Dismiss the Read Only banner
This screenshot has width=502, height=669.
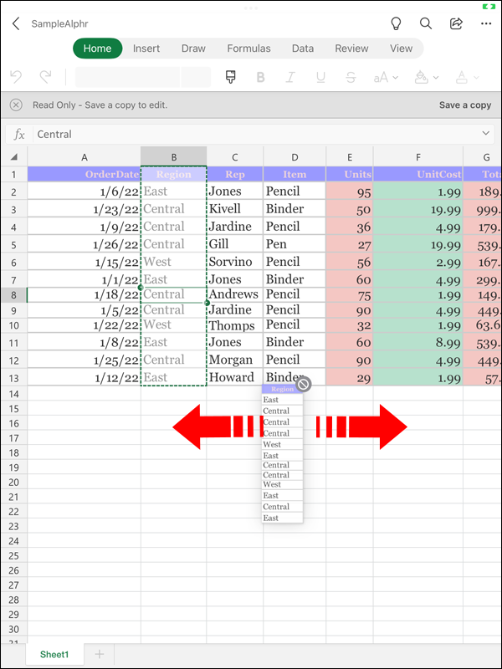(16, 105)
